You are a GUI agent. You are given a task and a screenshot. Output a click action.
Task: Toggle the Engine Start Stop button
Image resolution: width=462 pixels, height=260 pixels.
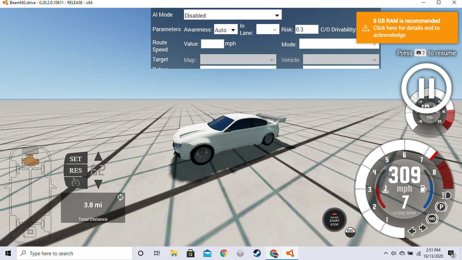[x=334, y=220]
